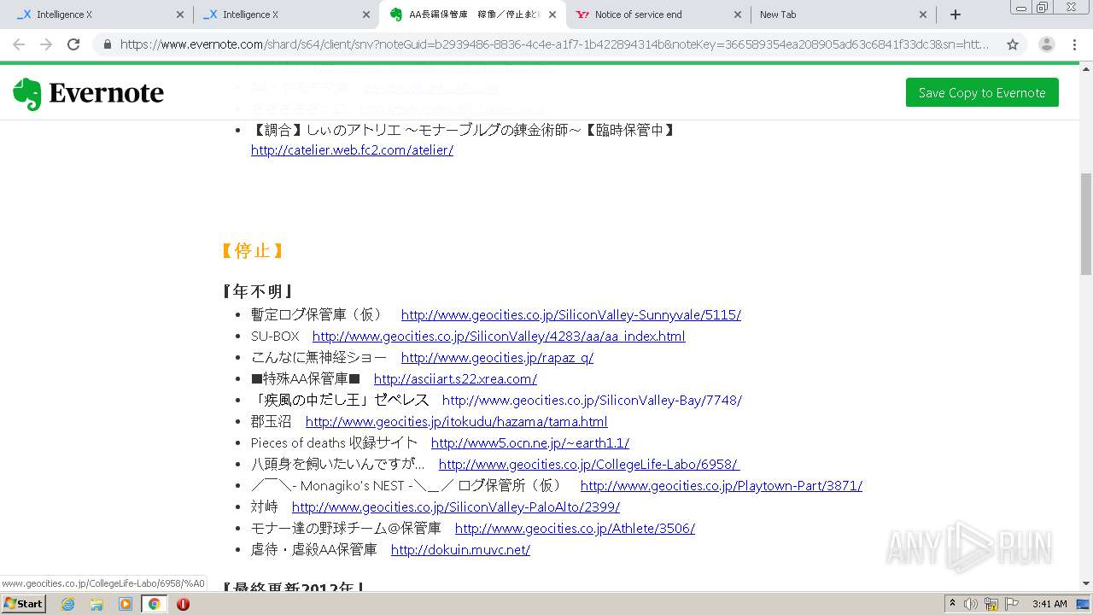
Task: Click the padlock site info icon
Action: point(106,44)
